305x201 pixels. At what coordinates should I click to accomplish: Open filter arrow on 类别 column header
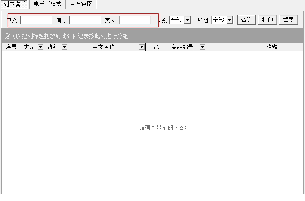(x=40, y=47)
